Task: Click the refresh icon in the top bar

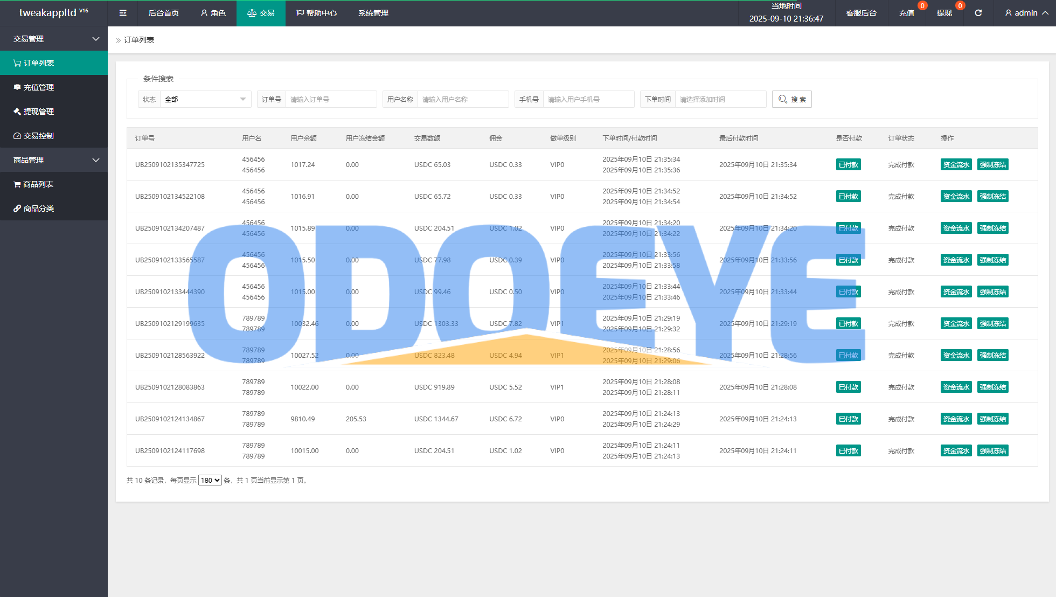Action: (978, 13)
